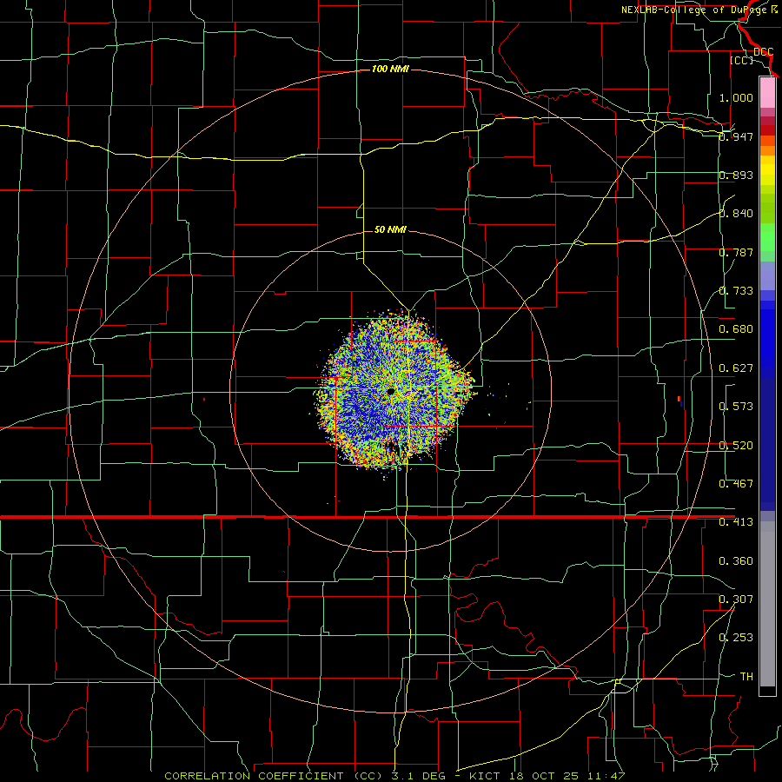Screen dimensions: 782x782
Task: Select the 0.627 legend value
Action: pyautogui.click(x=736, y=368)
